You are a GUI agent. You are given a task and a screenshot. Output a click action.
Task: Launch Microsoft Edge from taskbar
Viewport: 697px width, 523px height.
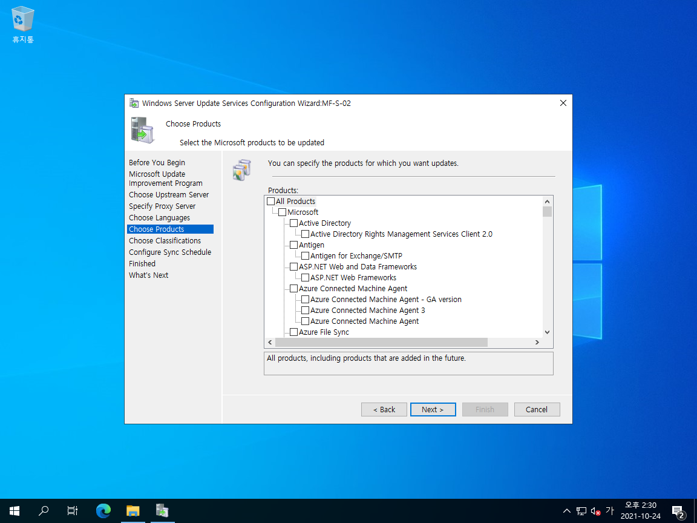click(103, 510)
